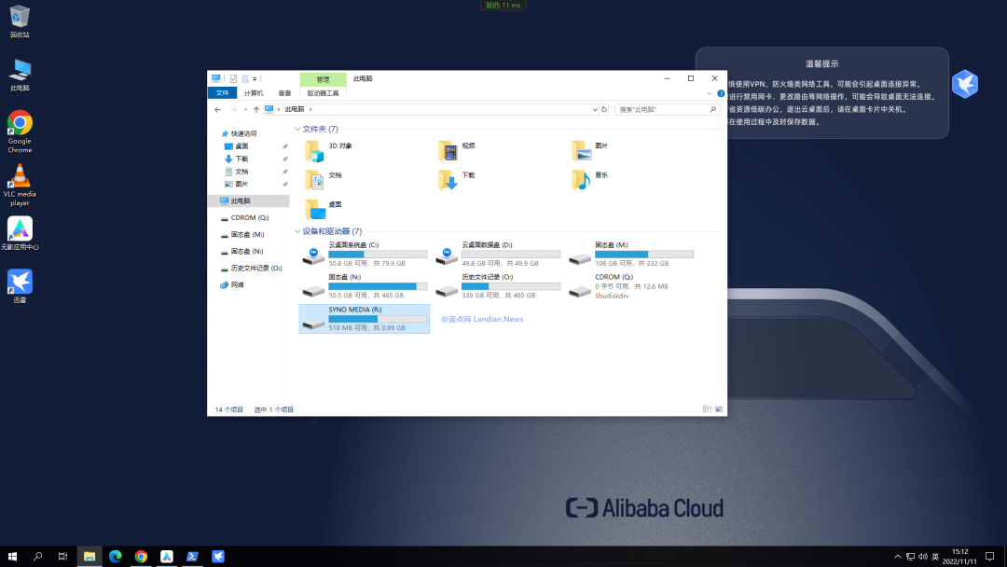Refresh the 此电脑 view

(603, 110)
